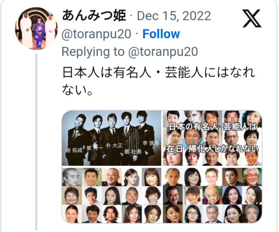Click the X logo icon
Screen dimensions: 279x232
tap(252, 19)
